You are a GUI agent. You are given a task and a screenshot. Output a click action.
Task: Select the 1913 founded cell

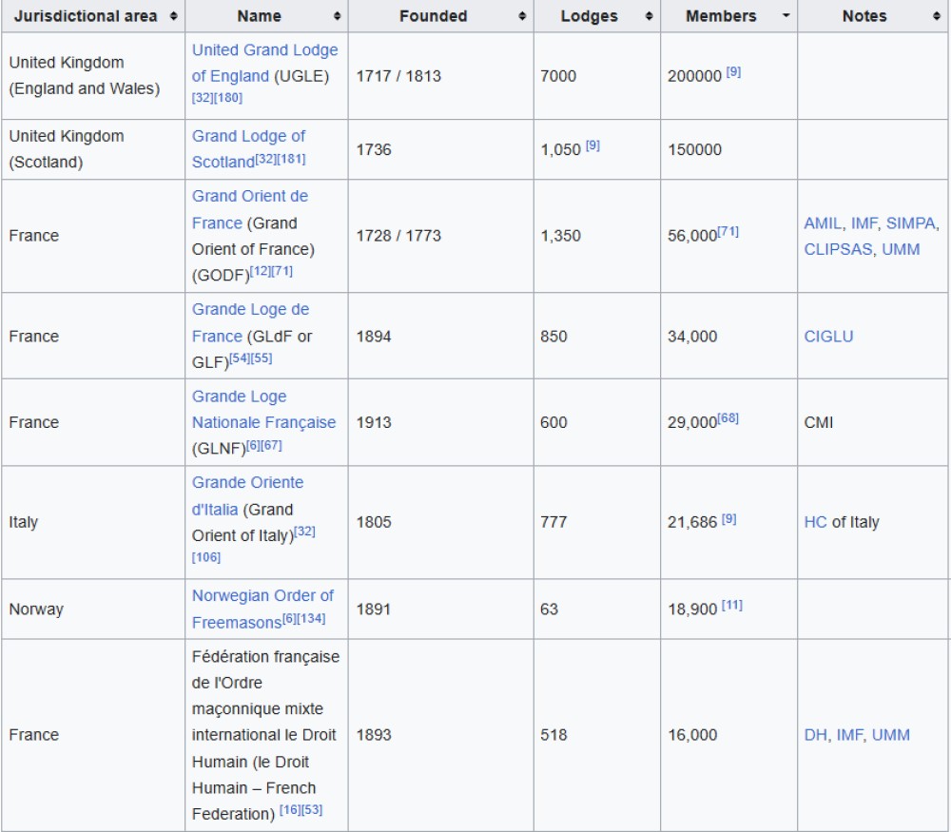point(441,422)
